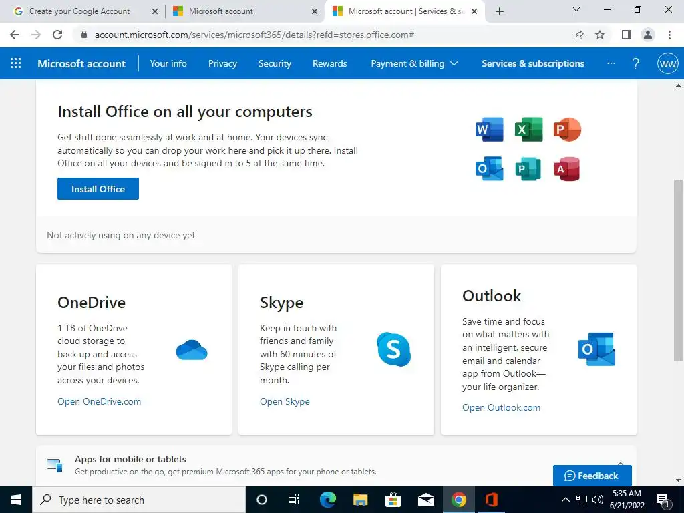Open Task View in taskbar
Image resolution: width=684 pixels, height=513 pixels.
tap(294, 500)
